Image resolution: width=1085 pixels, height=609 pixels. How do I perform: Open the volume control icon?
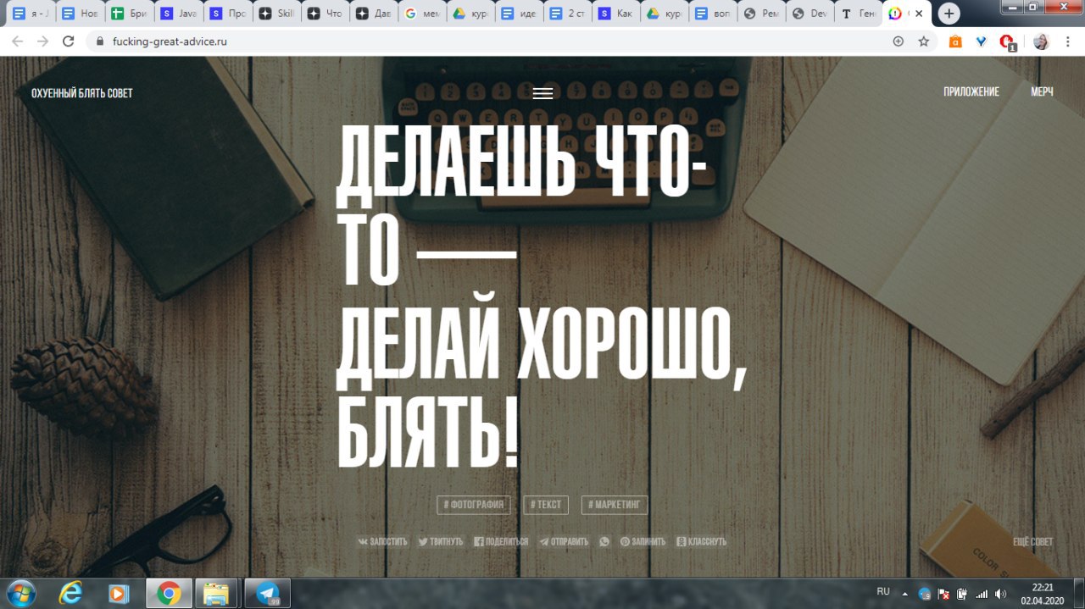tap(1000, 593)
